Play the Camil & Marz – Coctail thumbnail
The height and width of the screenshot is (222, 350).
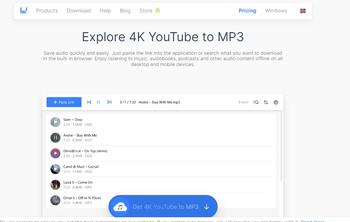pyautogui.click(x=55, y=169)
